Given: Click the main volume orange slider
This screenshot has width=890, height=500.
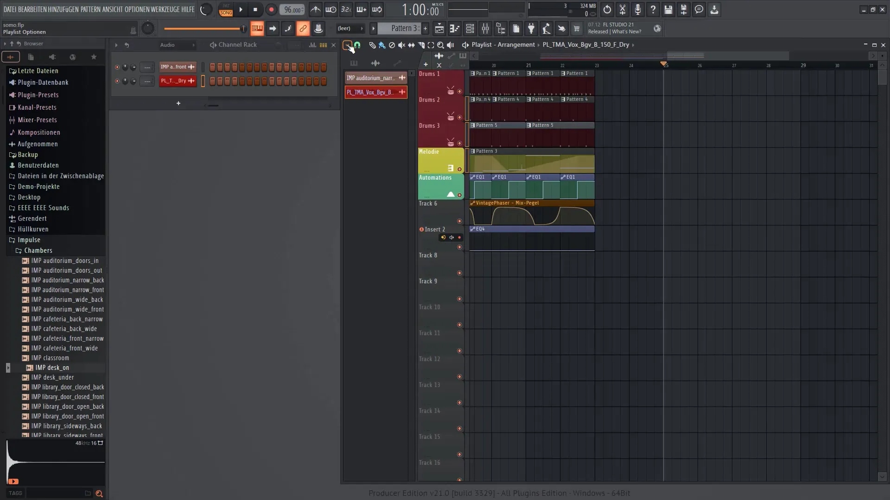Looking at the screenshot, I should (x=204, y=29).
